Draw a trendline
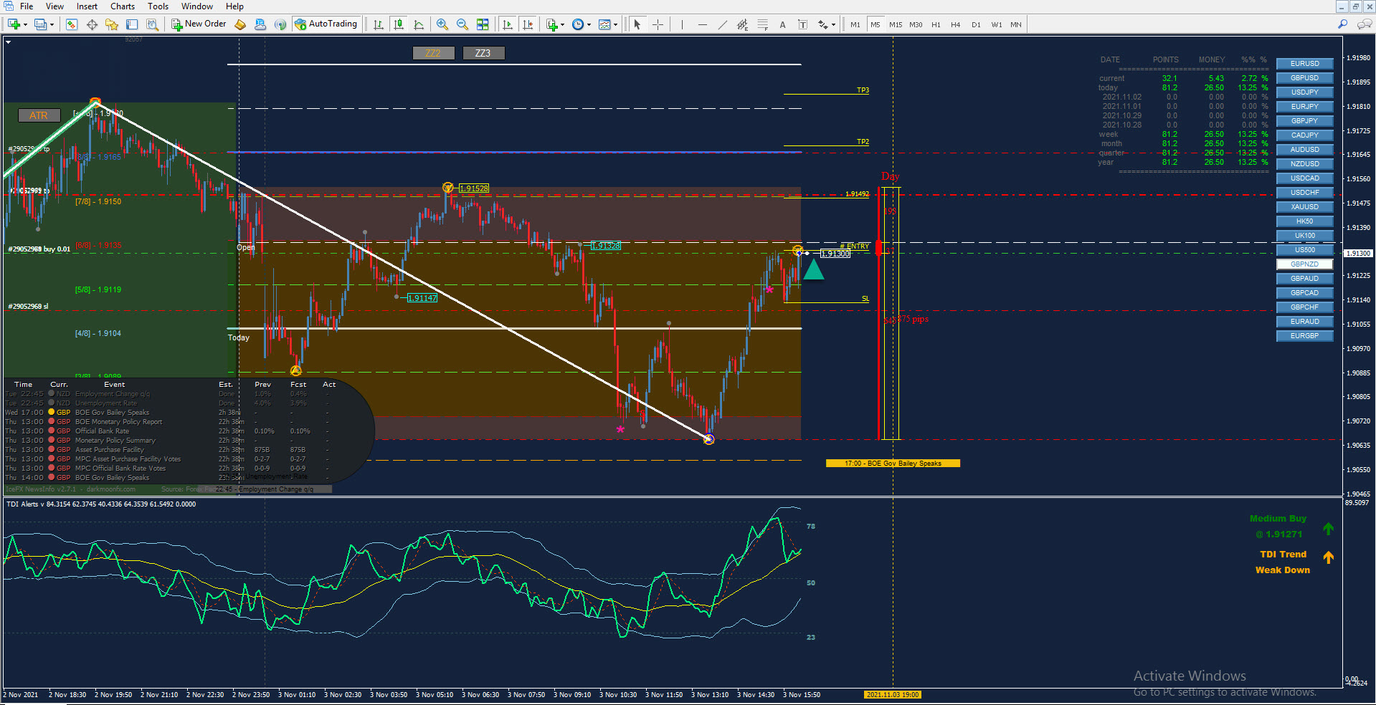 (x=722, y=24)
